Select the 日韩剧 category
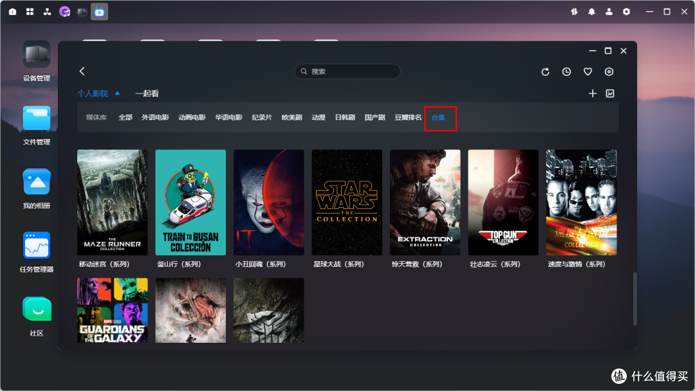The height and width of the screenshot is (391, 695). 345,117
